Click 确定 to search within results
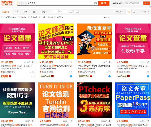 point(146,3)
